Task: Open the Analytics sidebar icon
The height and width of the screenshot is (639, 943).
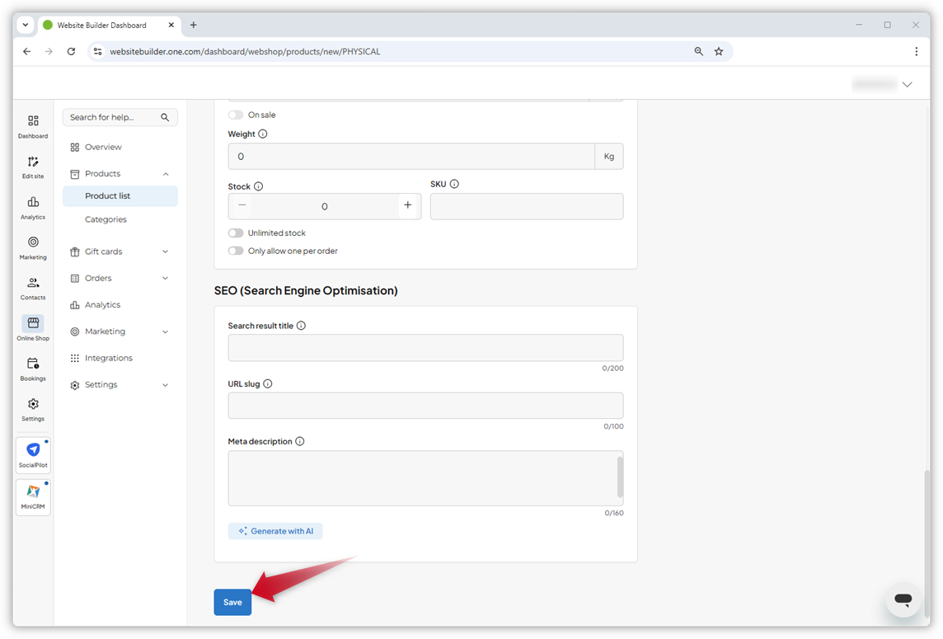Action: [x=32, y=206]
